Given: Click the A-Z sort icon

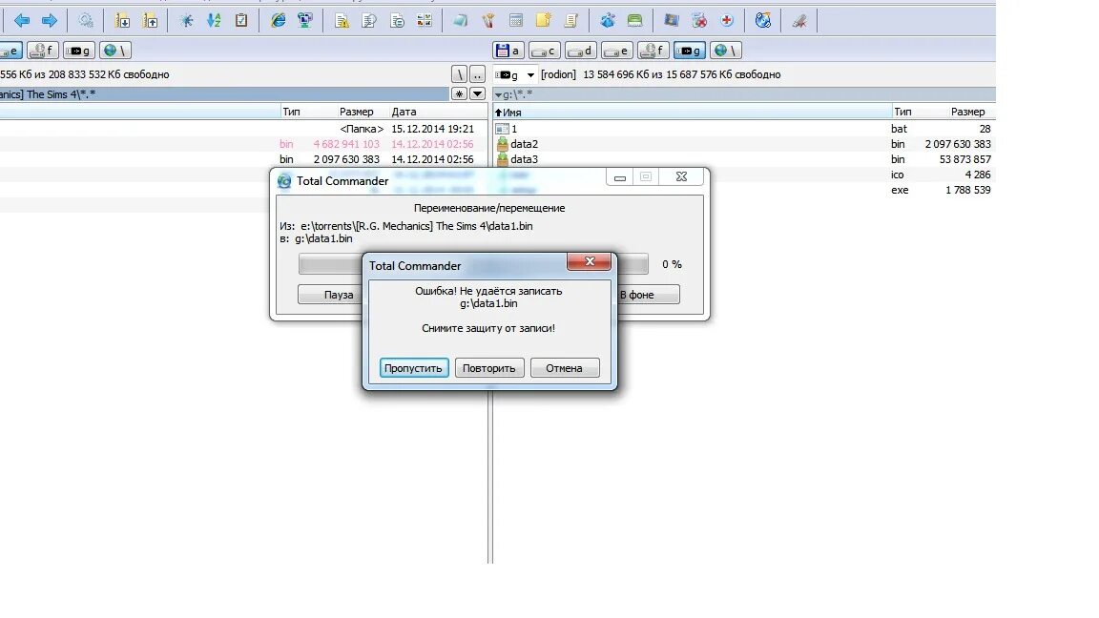Looking at the screenshot, I should tap(214, 20).
